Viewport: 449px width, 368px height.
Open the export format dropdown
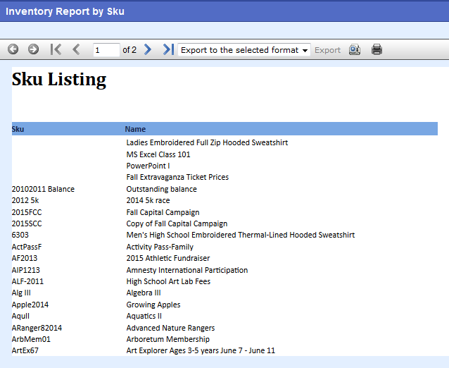coord(244,50)
